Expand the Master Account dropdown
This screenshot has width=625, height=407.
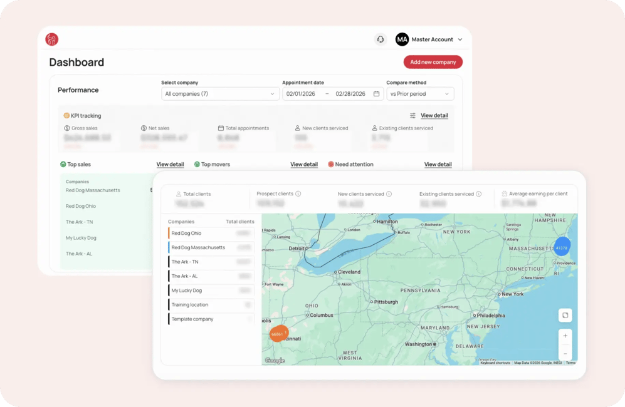coord(460,39)
